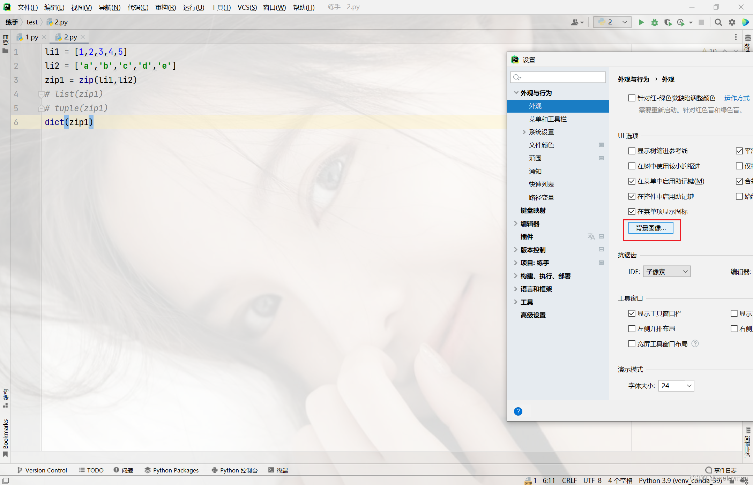
Task: Click the search/magnifier icon in toolbar
Action: pos(718,23)
